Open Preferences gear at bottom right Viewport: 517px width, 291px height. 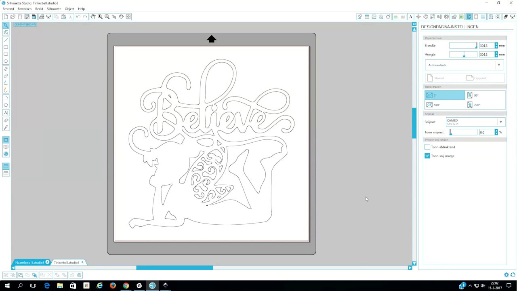(x=506, y=275)
